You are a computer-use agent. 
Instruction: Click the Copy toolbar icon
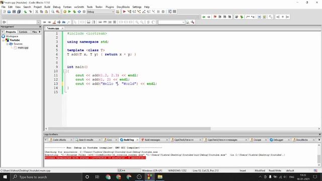coord(41,12)
